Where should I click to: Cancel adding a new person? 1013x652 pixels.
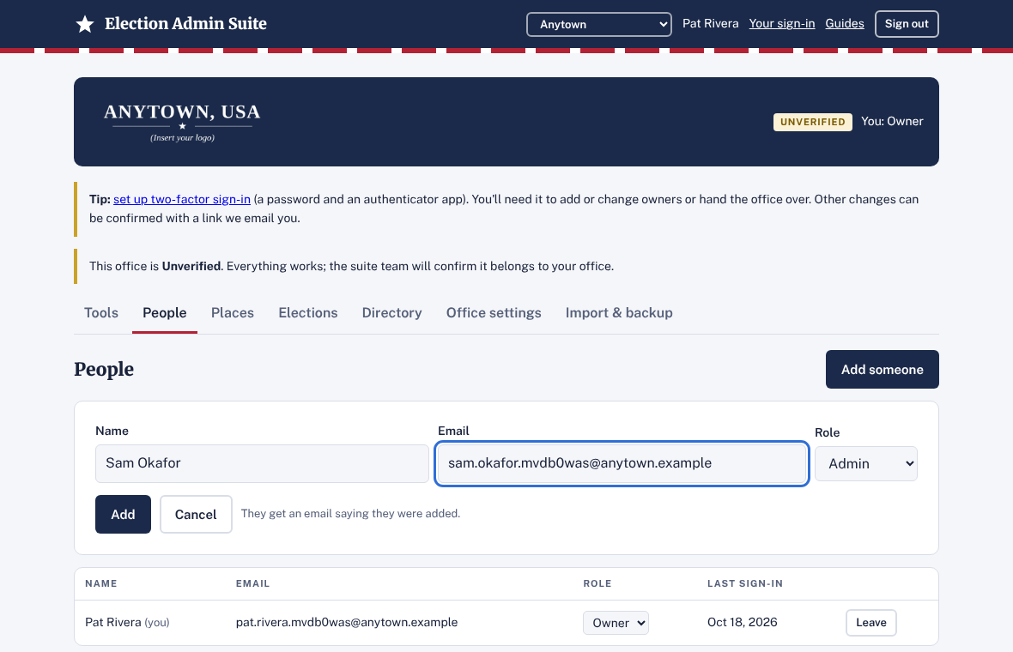pos(196,515)
